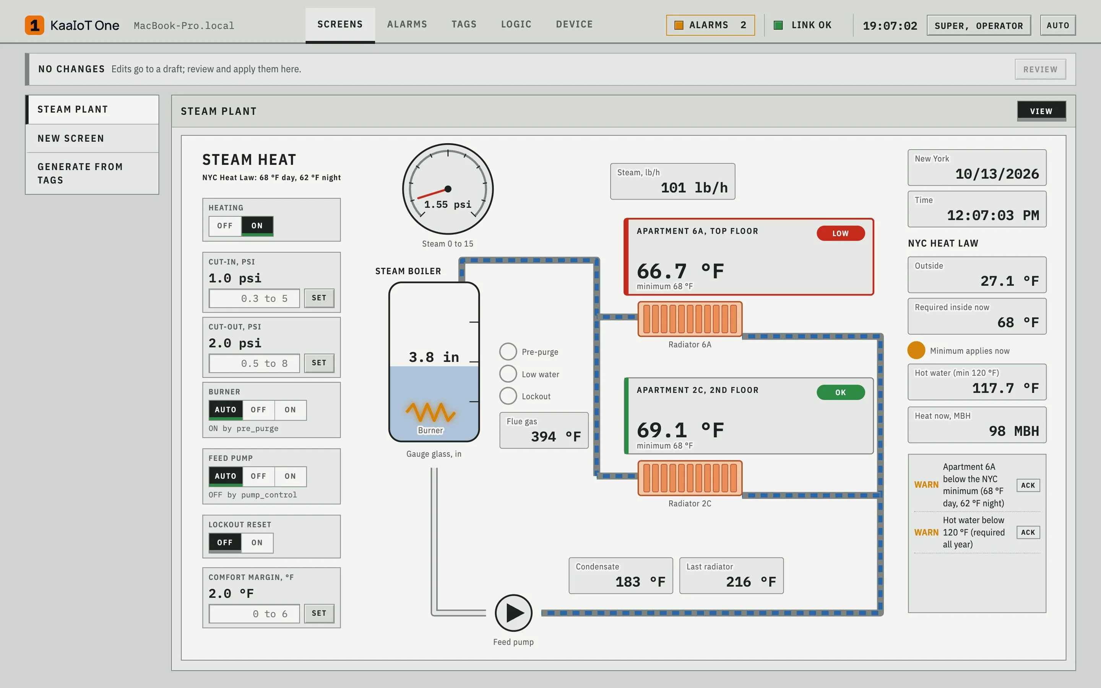Click the Lockout indicator lamp
The height and width of the screenshot is (688, 1101).
point(508,396)
